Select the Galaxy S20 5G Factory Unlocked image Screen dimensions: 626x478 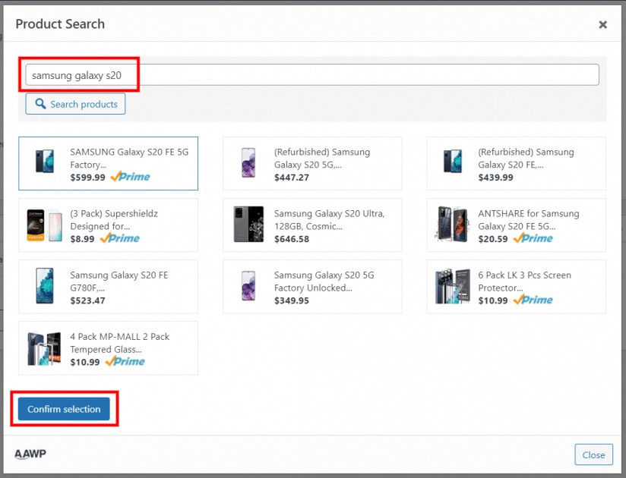[x=248, y=286]
